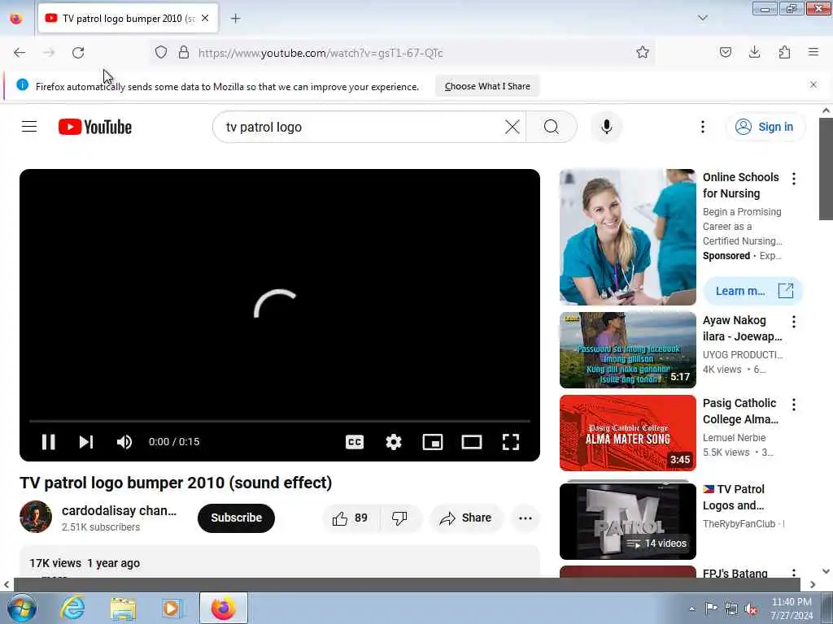Show hidden system tray icons
This screenshot has width=833, height=624.
tap(691, 609)
